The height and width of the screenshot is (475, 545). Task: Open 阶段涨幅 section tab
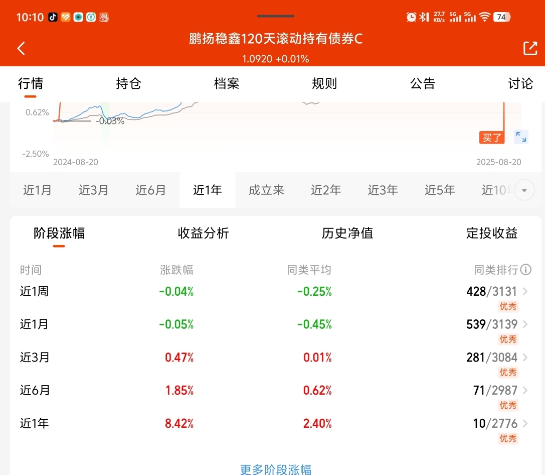coord(59,233)
